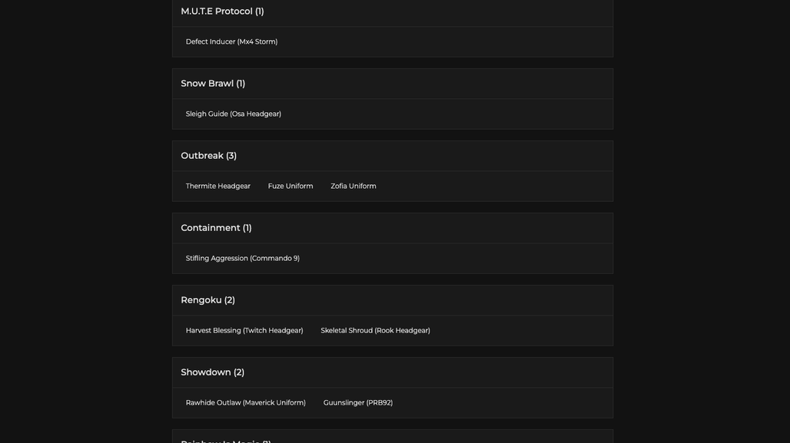The height and width of the screenshot is (443, 790).
Task: Choose the Thermite Headgear item
Action: click(x=218, y=187)
